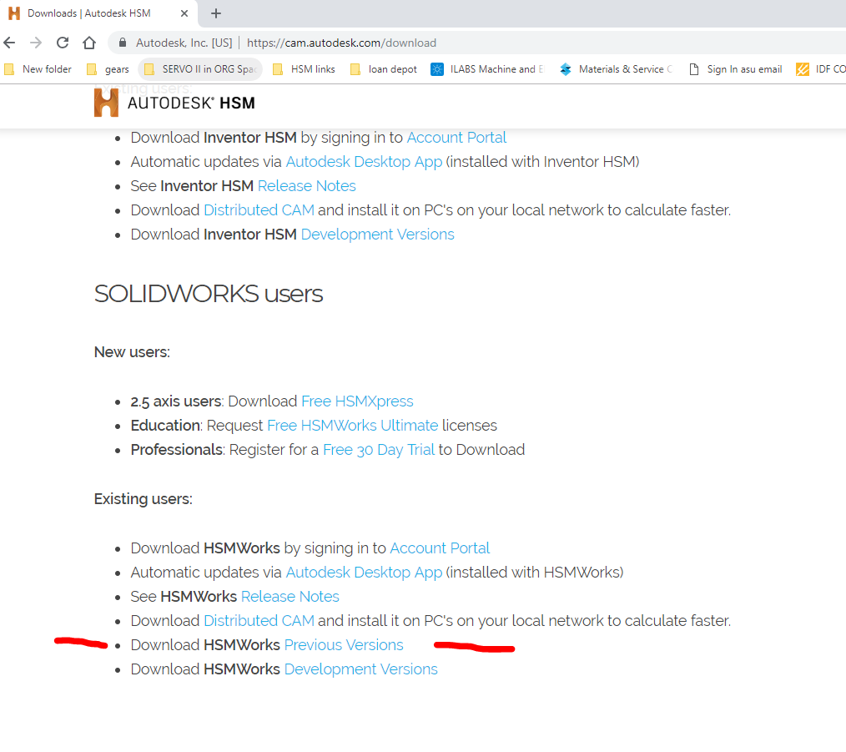Open Autodesk Desktop App link for Inventor HSM
Viewport: 846px width, 752px height.
(364, 162)
